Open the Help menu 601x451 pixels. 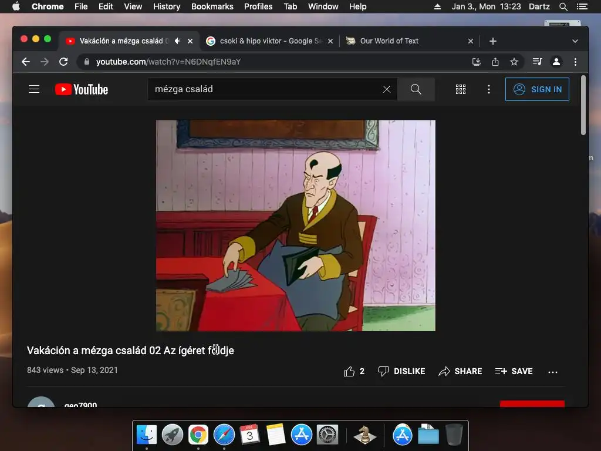pos(357,6)
